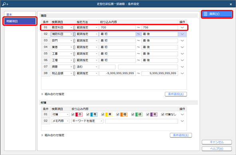This screenshot has height=155, width=236.
Task: Open the 工事 search item dropdown
Action: (62, 54)
